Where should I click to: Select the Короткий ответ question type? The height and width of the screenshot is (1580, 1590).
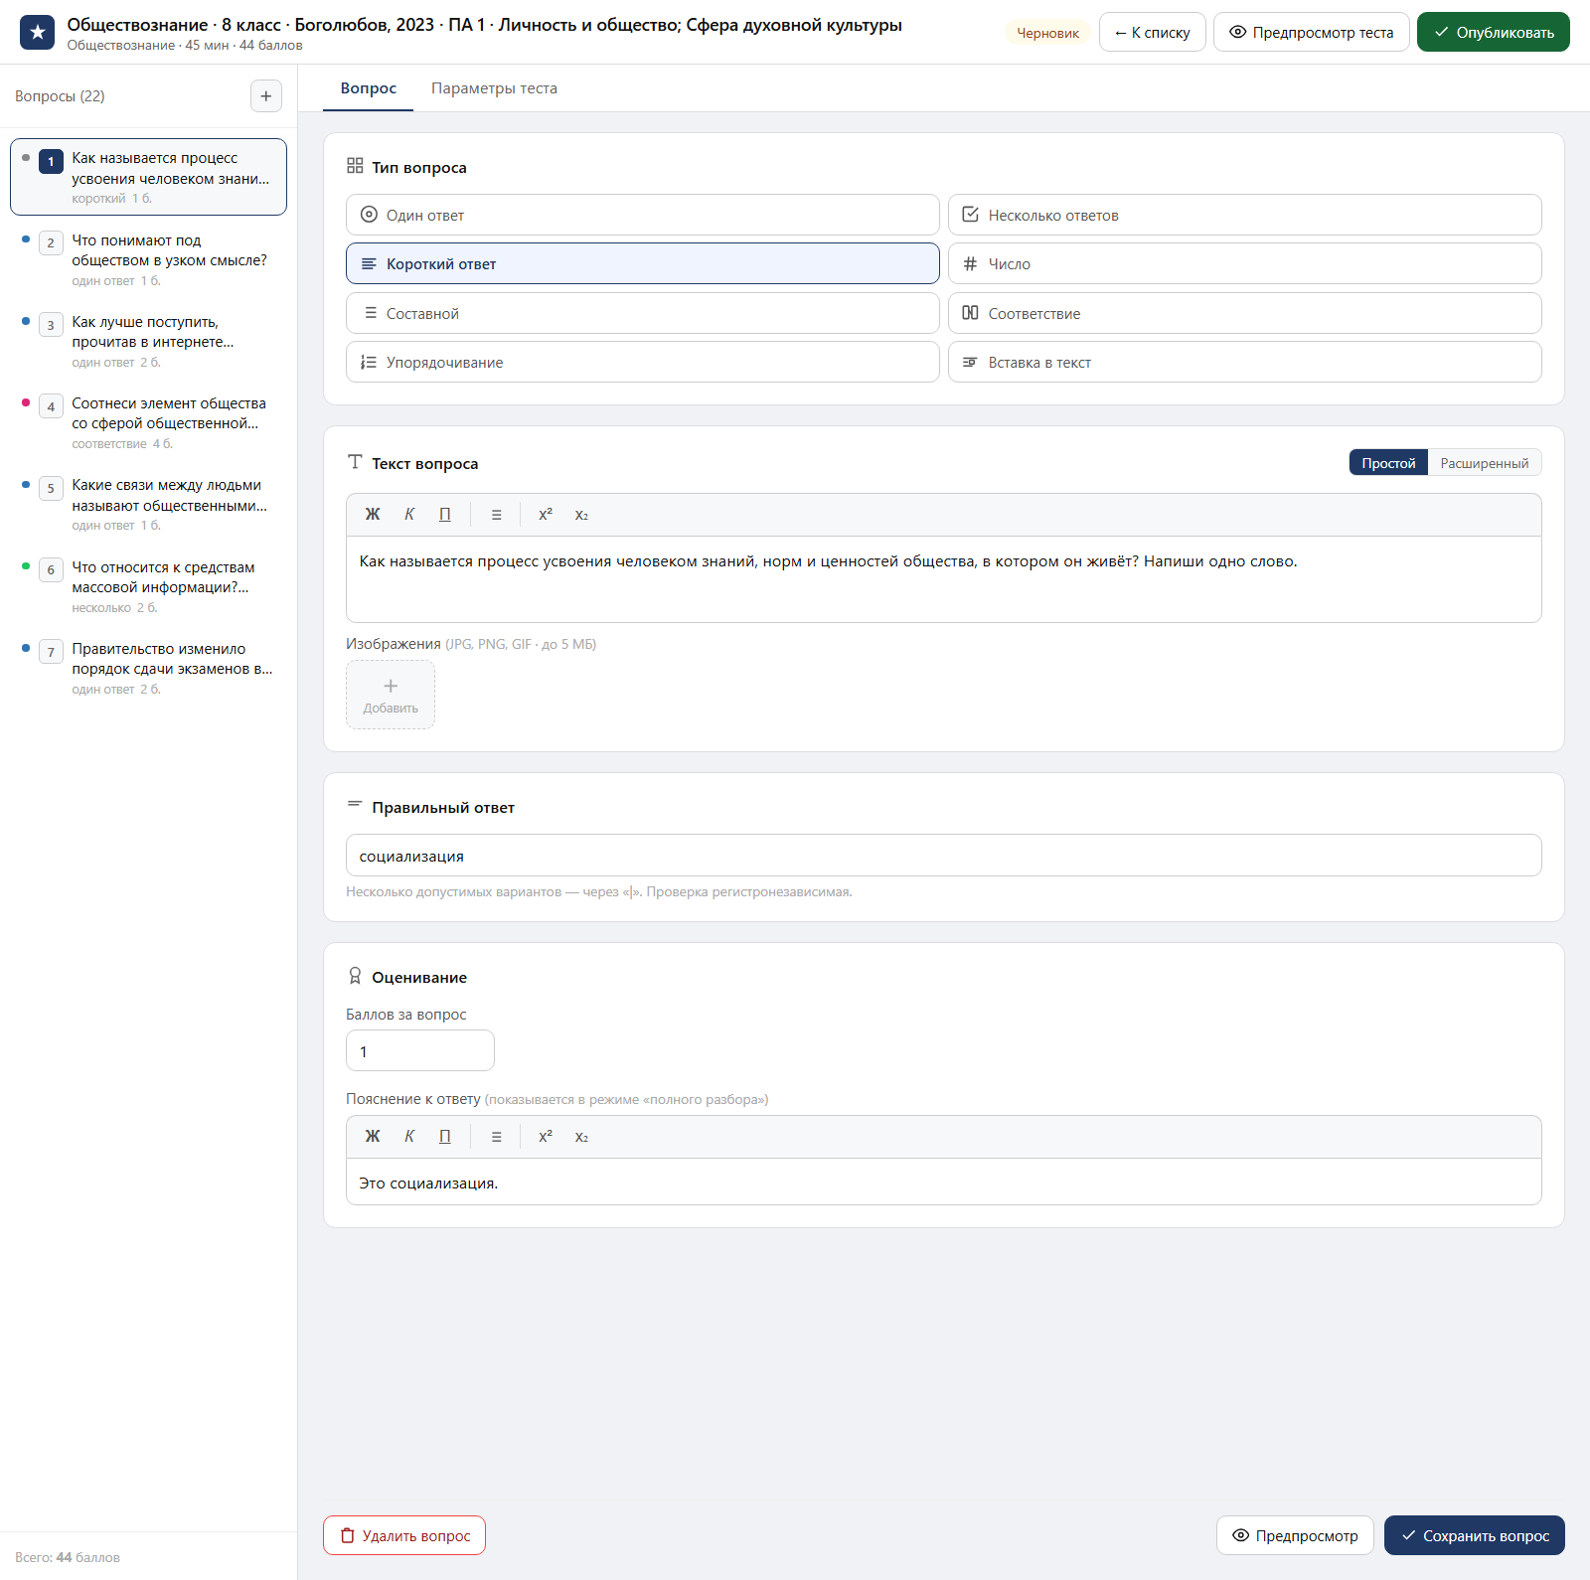(643, 263)
